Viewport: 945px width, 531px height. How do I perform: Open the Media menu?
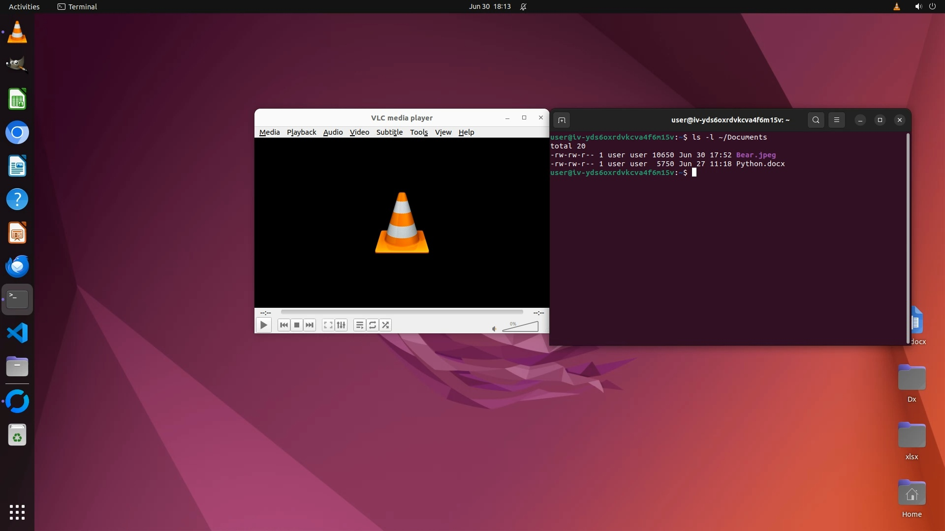[269, 132]
